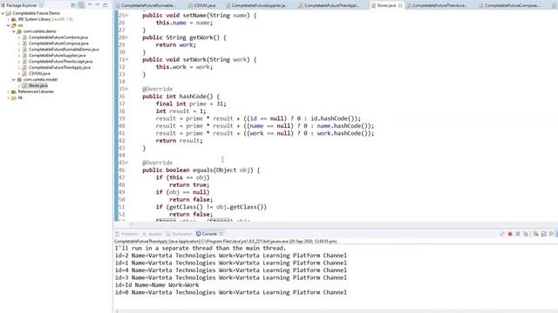Viewport: 558px width, 313px height.
Task: Expand the lib folder node
Action: (8, 98)
